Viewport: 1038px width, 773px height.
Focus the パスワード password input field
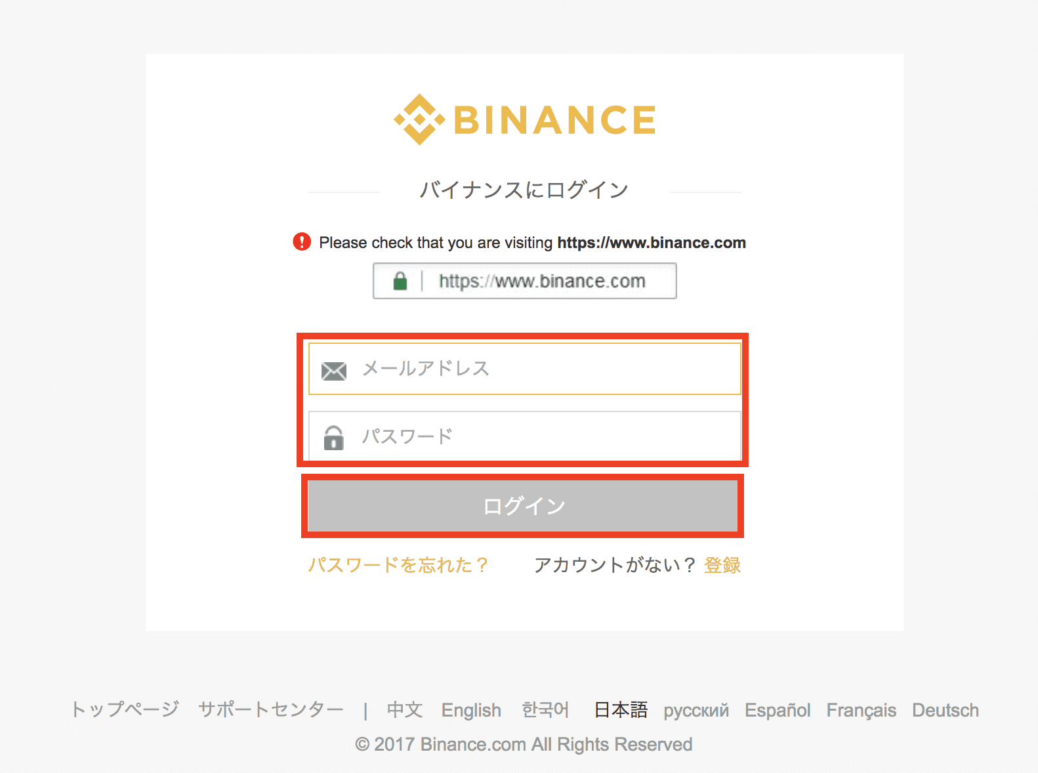545,436
